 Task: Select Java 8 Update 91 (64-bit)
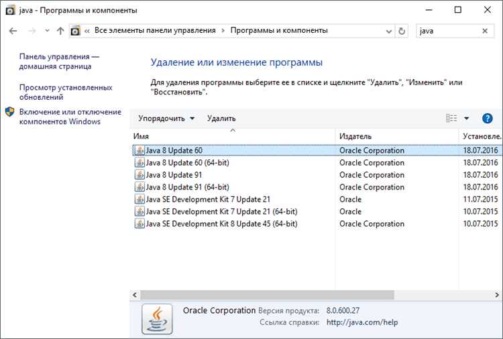coord(317,187)
